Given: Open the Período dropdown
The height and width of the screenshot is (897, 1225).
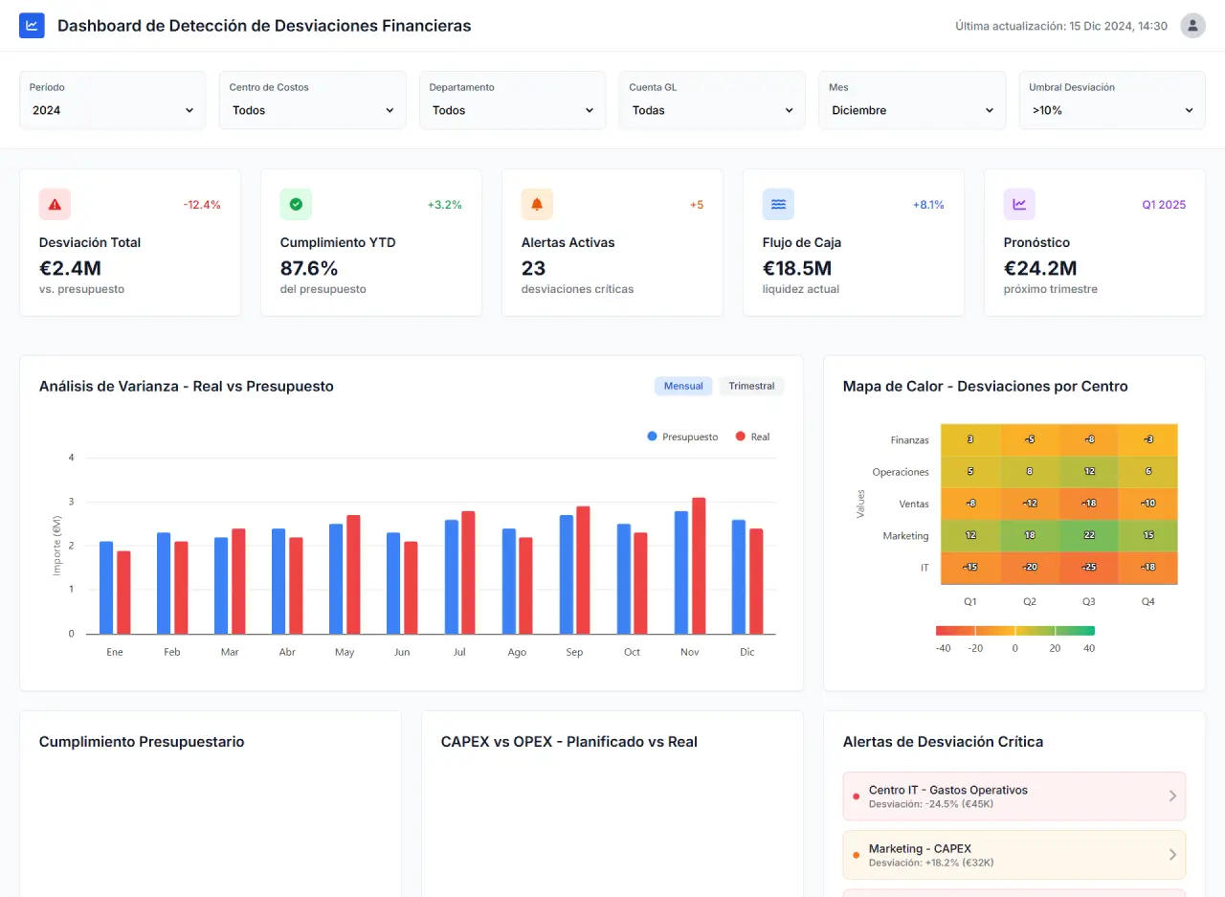Looking at the screenshot, I should point(113,110).
